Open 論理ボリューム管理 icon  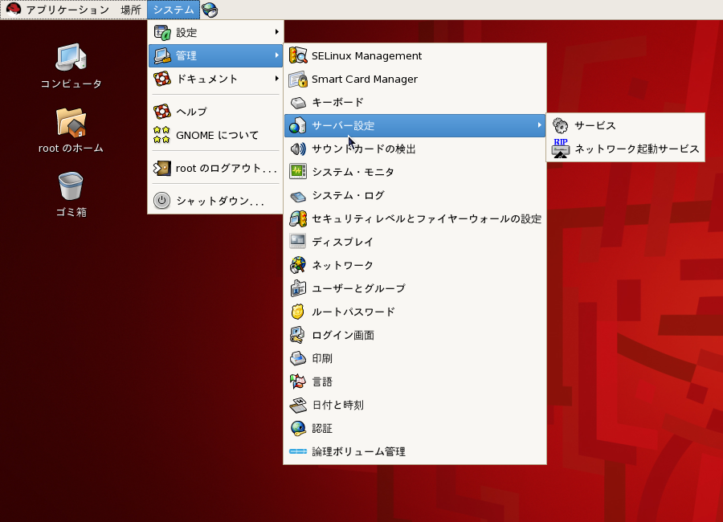[x=298, y=451]
